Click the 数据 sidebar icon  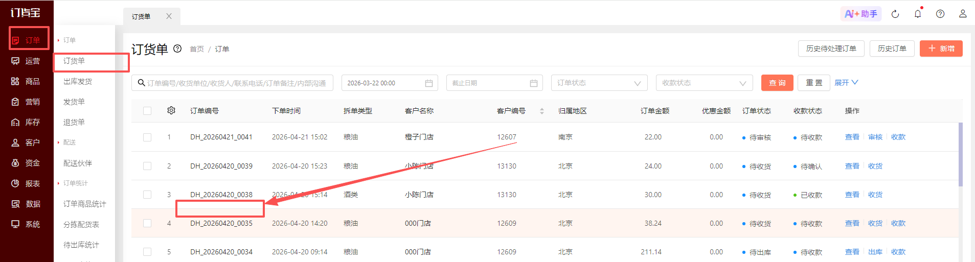(x=15, y=204)
